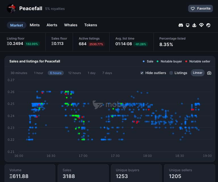This screenshot has width=218, height=182.
Task: Enable the Listings checkbox
Action: click(x=171, y=73)
